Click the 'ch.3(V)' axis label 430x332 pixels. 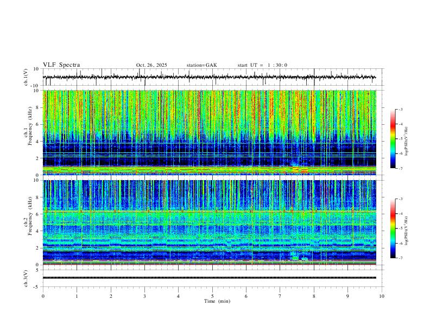click(x=26, y=279)
